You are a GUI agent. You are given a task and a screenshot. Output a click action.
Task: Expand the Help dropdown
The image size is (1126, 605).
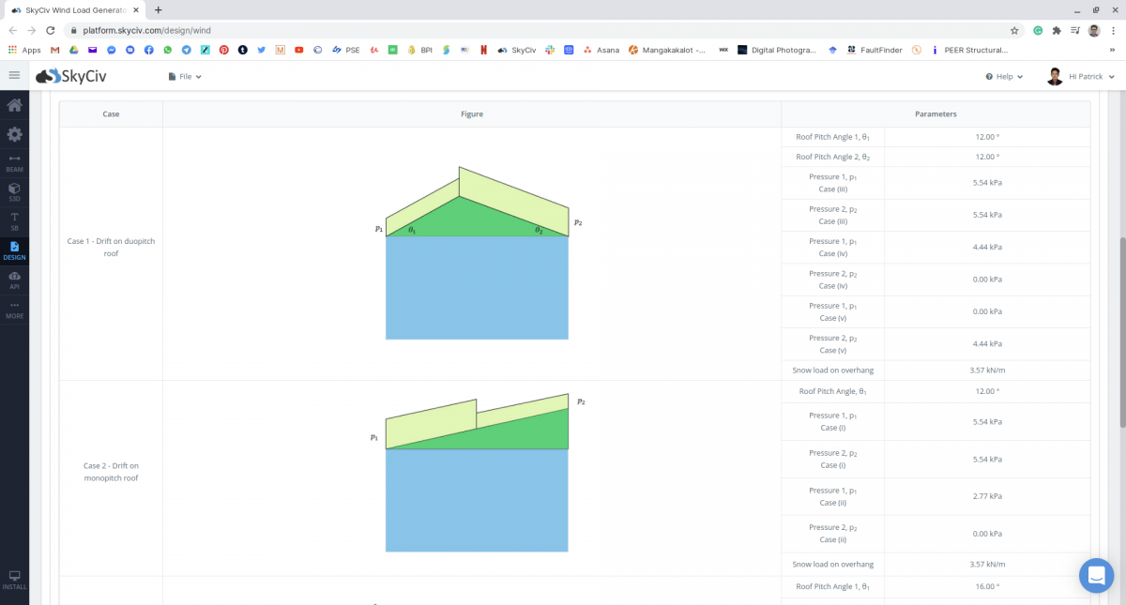(x=1004, y=77)
